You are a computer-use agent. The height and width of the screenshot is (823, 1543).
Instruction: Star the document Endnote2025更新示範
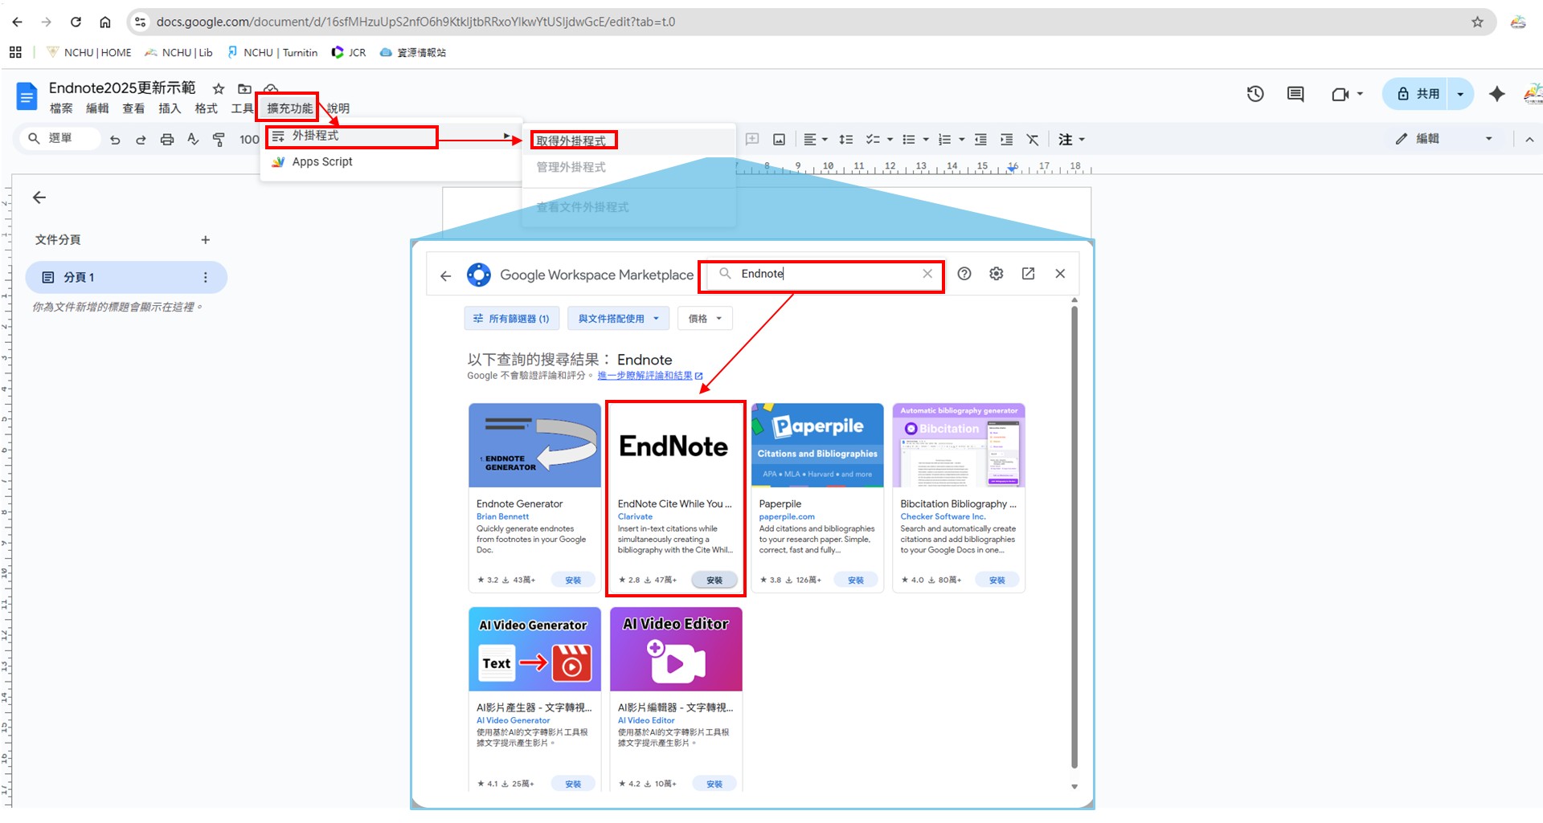pyautogui.click(x=219, y=88)
